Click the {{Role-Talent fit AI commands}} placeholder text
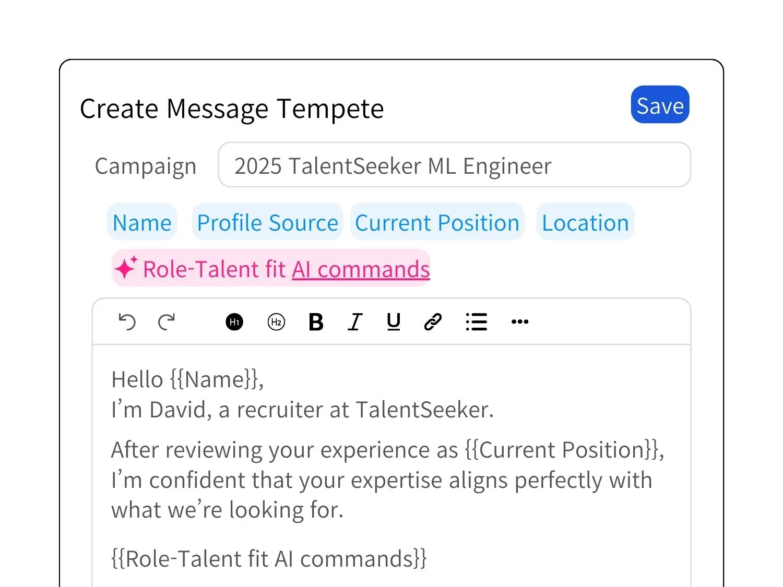The width and height of the screenshot is (783, 587). click(x=269, y=558)
